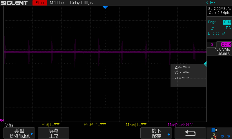Click the M 100ms timebase readout

[x=57, y=3]
